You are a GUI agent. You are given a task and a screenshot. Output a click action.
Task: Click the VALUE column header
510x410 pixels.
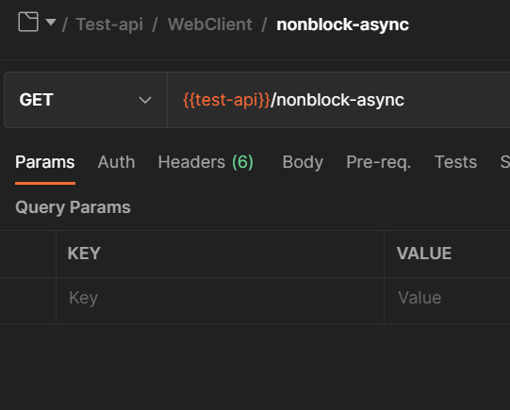click(x=424, y=254)
